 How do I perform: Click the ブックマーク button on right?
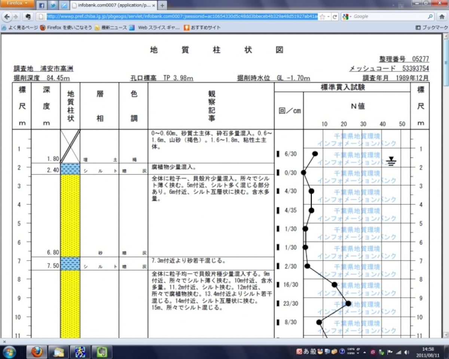click(432, 27)
